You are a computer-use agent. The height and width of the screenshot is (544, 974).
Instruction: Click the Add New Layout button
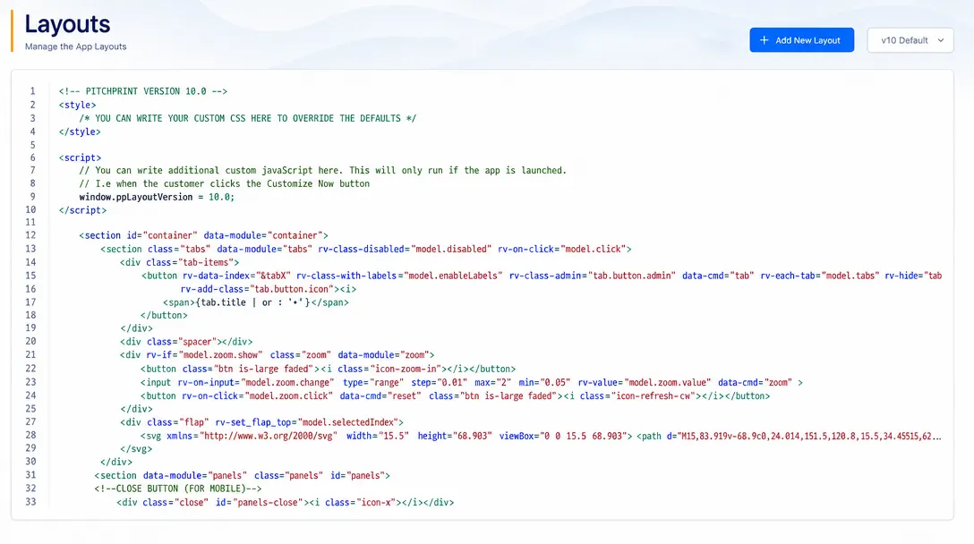[801, 40]
